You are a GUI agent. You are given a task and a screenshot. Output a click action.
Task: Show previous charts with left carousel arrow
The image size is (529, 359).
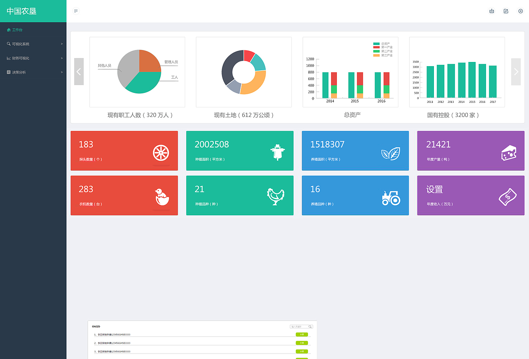79,71
